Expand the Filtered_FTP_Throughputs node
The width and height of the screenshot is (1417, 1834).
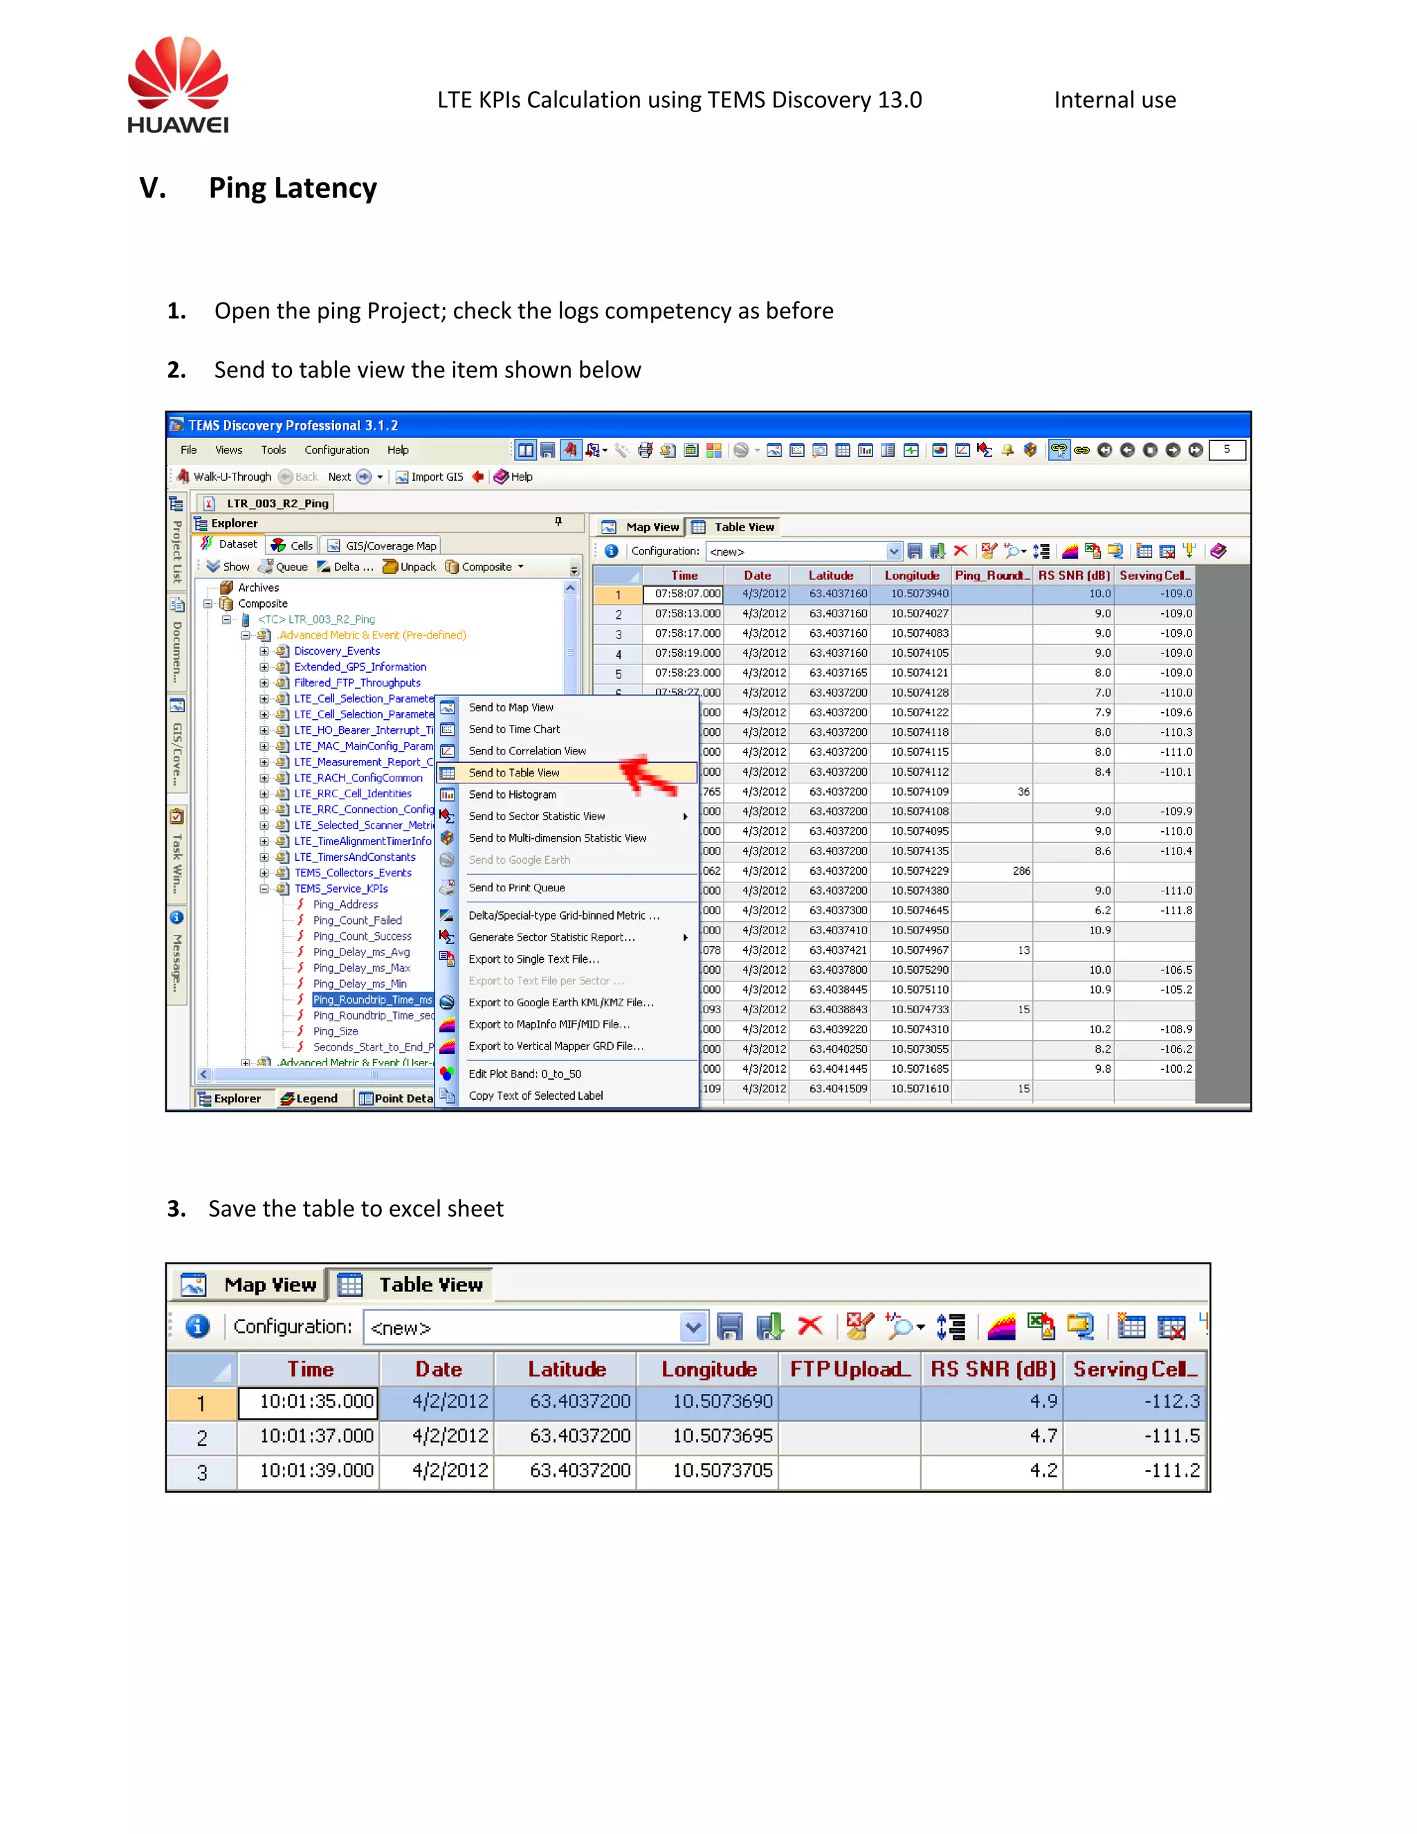264,682
